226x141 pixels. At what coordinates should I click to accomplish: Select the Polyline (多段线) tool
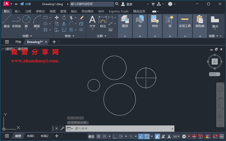[16, 21]
